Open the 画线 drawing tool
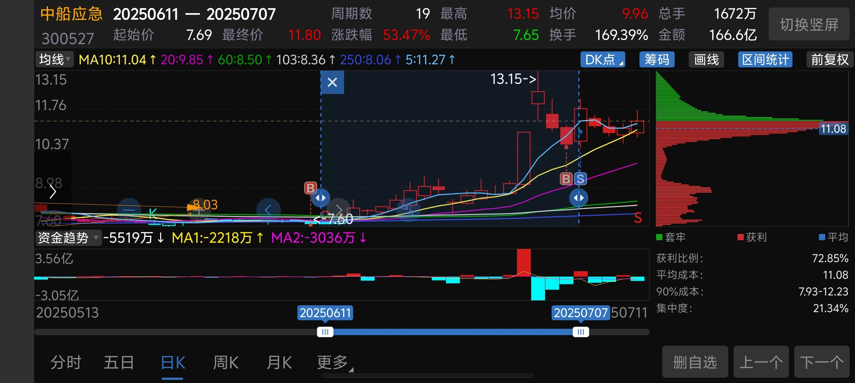Image resolution: width=855 pixels, height=383 pixels. (707, 60)
